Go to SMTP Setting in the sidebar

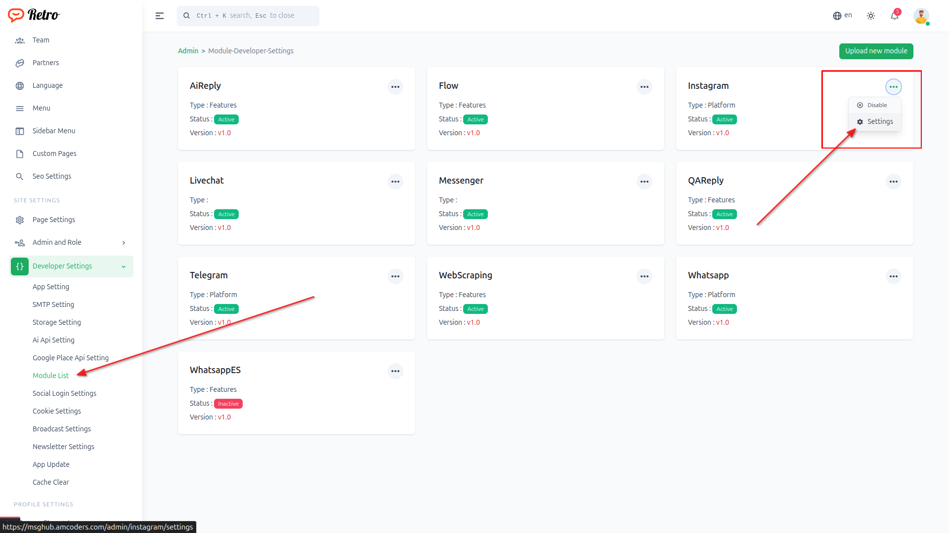pyautogui.click(x=53, y=305)
